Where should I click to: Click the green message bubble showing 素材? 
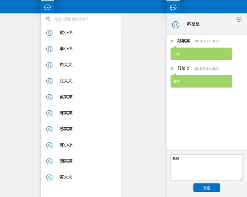[x=201, y=82]
